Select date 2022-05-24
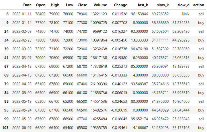This screenshot has width=207, height=132. coord(22,110)
